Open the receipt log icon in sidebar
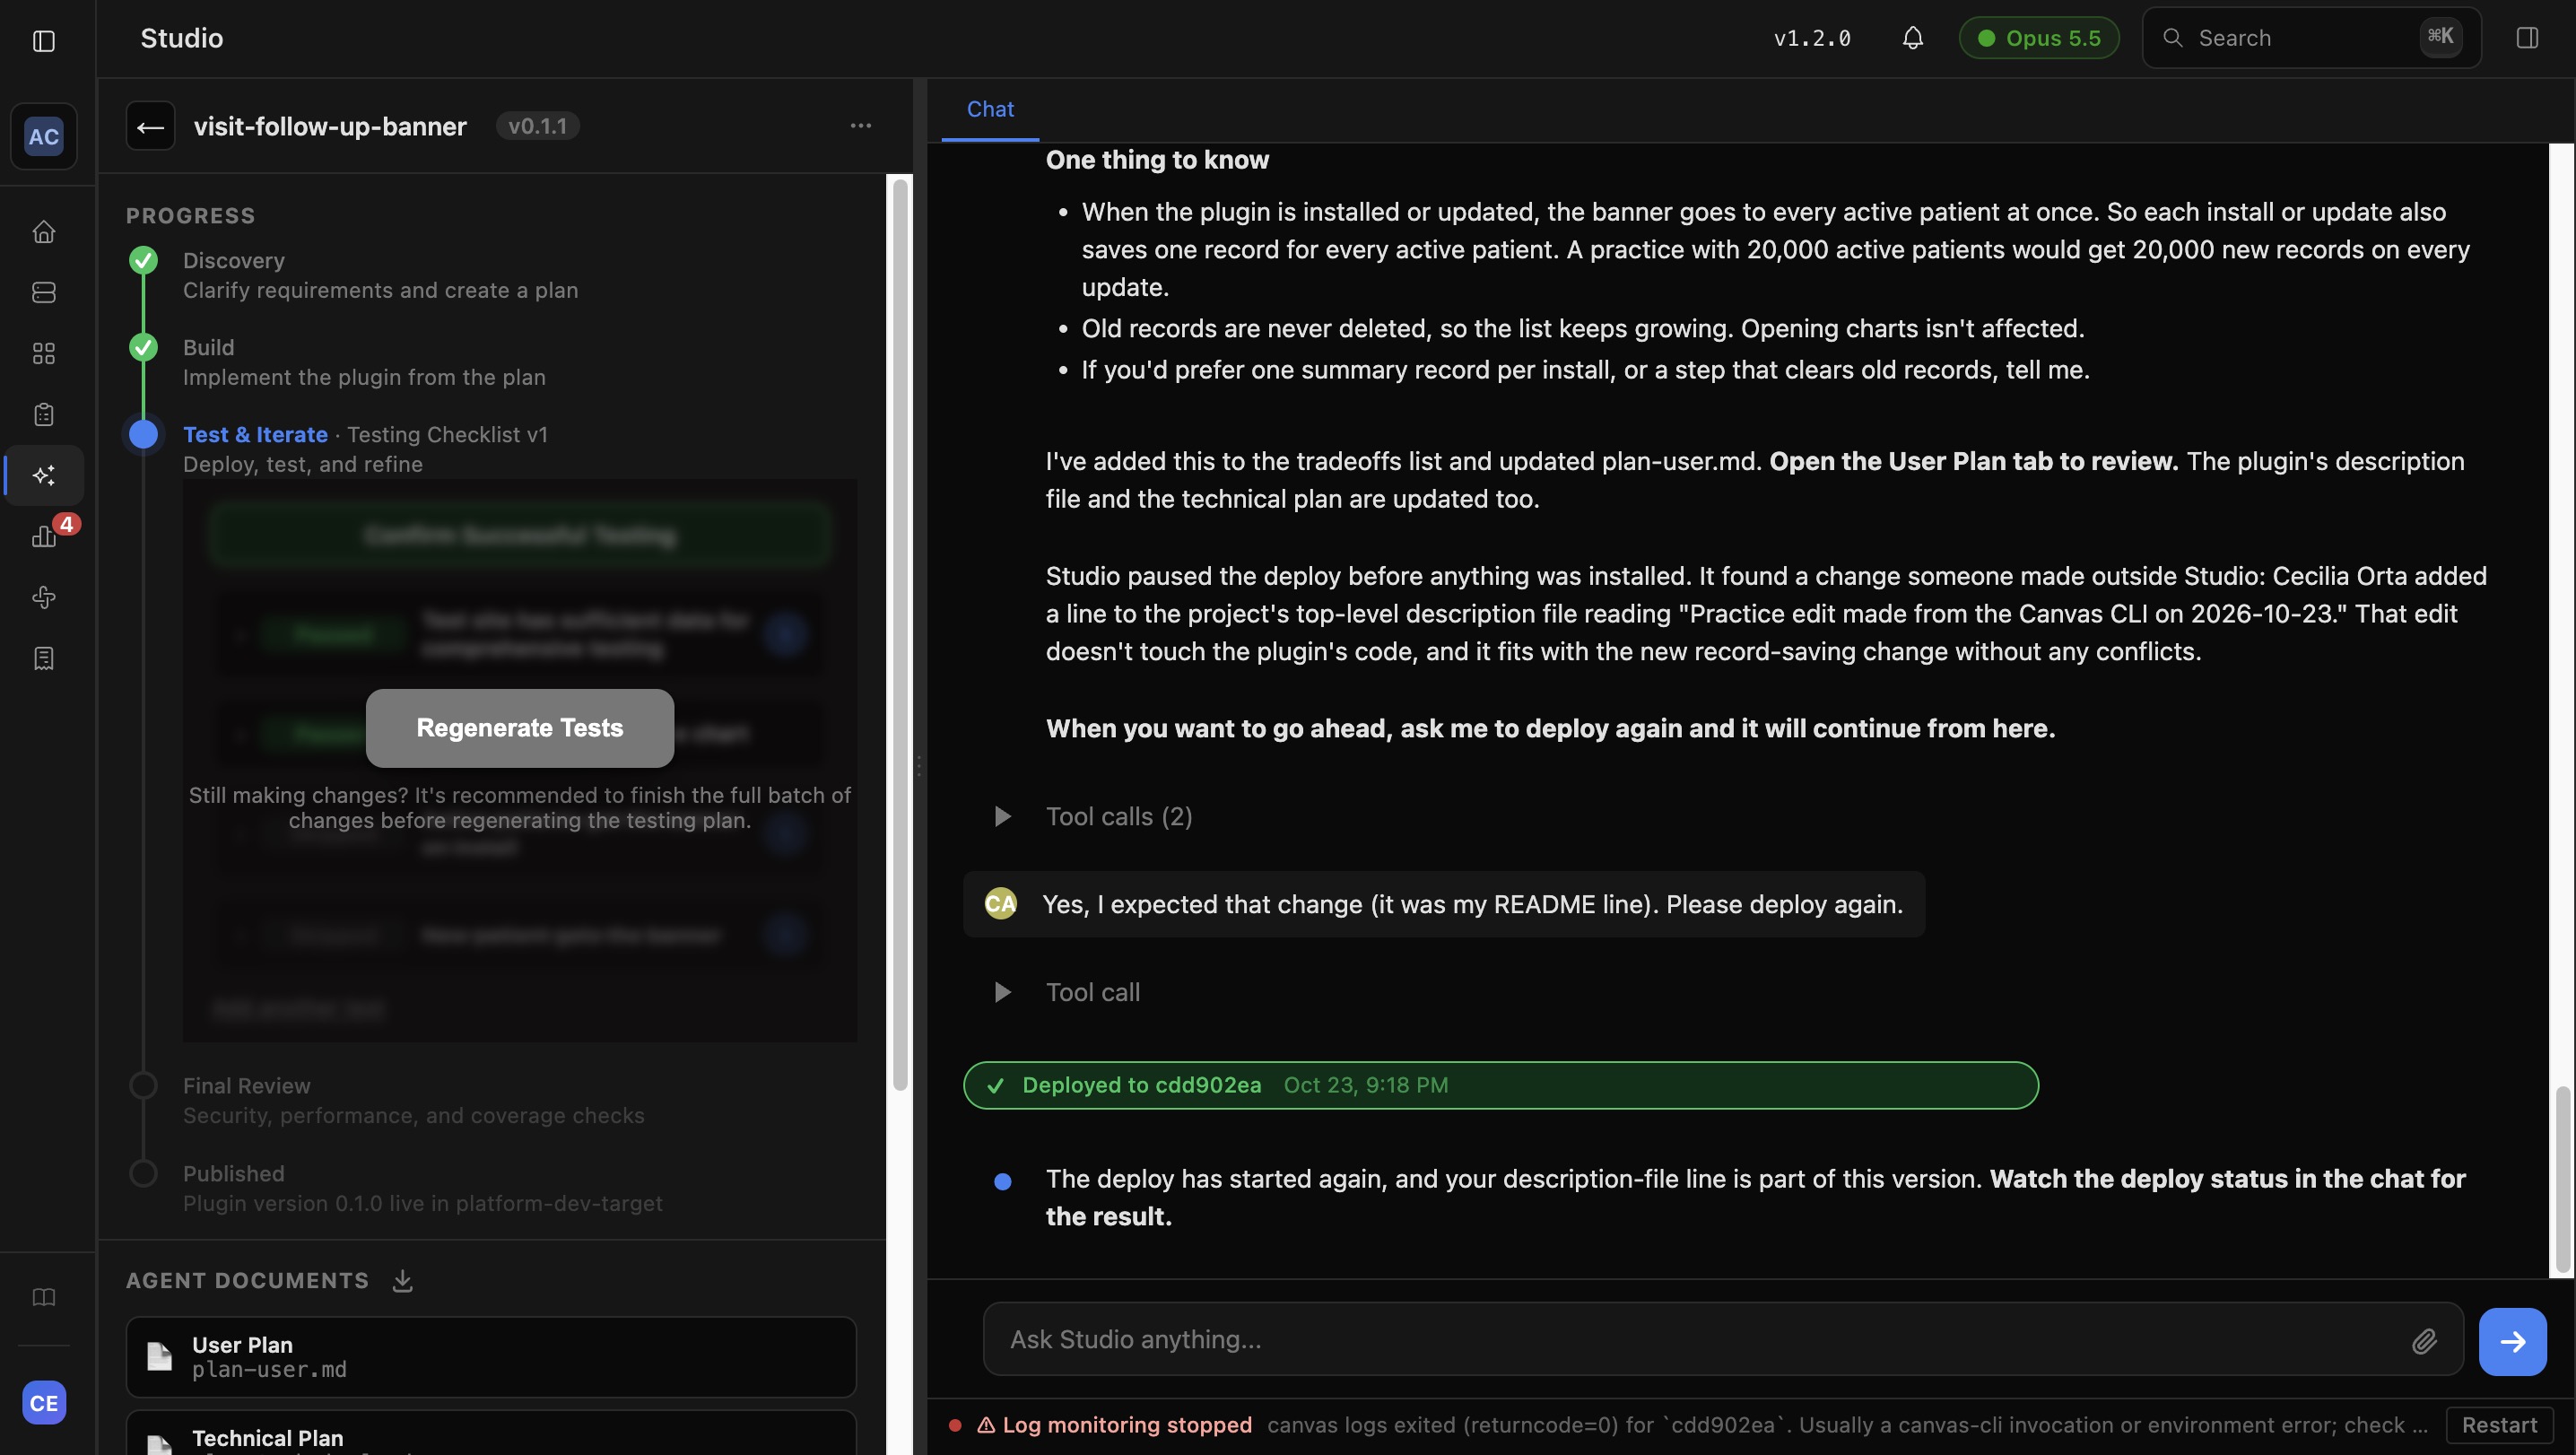The image size is (2576, 1455). click(x=43, y=658)
